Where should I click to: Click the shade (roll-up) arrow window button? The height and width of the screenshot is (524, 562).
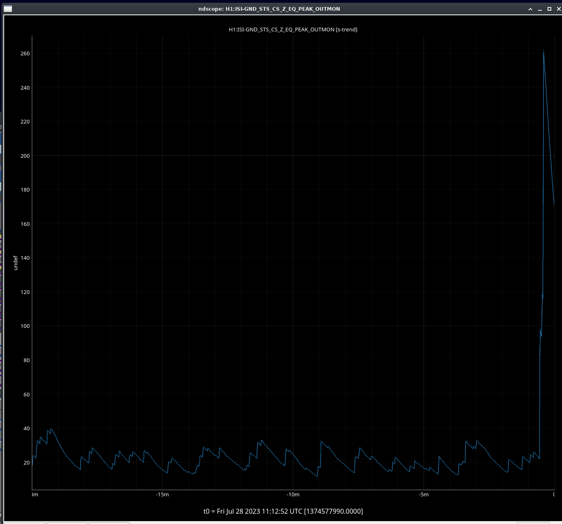530,9
